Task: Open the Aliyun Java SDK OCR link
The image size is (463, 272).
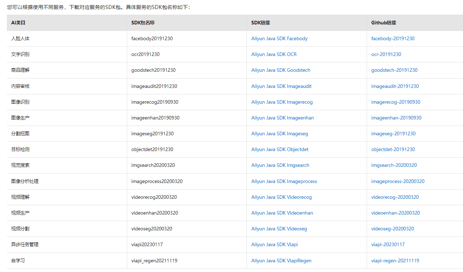Action: pos(274,54)
